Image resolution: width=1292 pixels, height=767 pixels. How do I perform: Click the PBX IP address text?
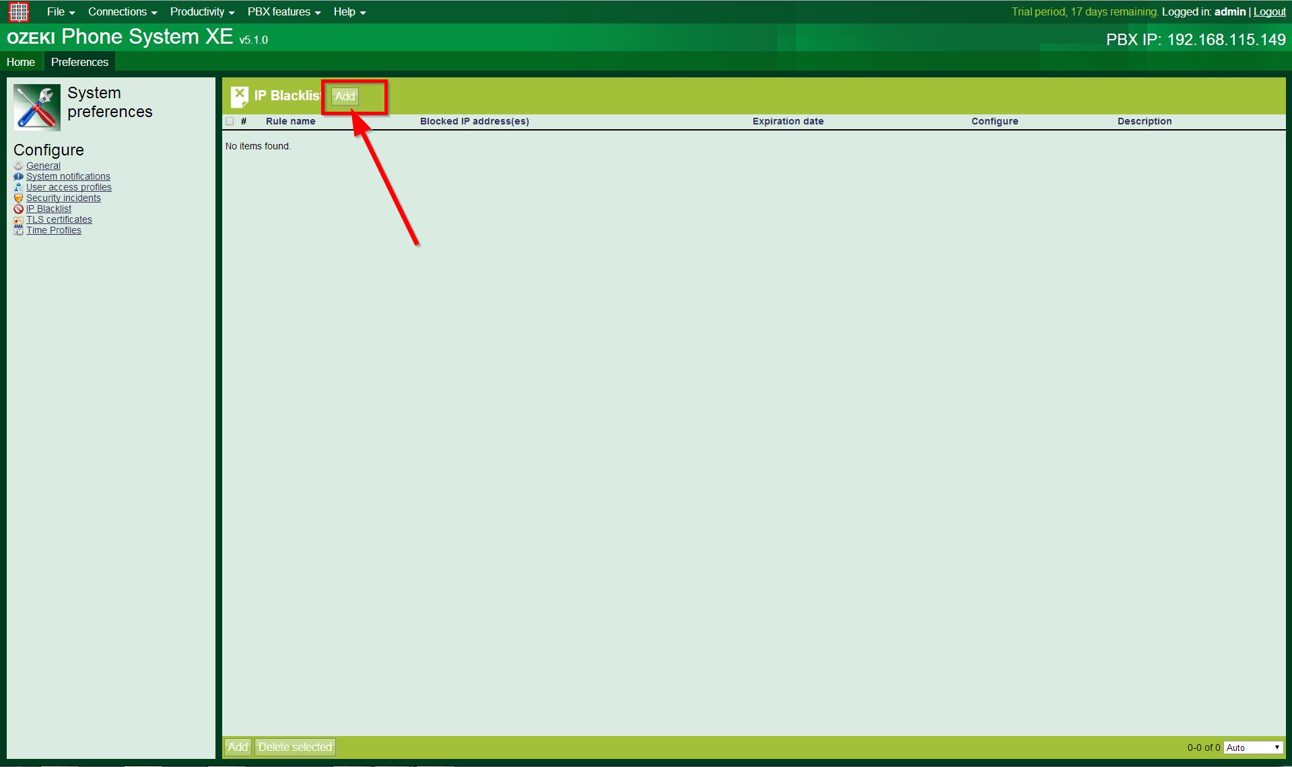click(1196, 40)
